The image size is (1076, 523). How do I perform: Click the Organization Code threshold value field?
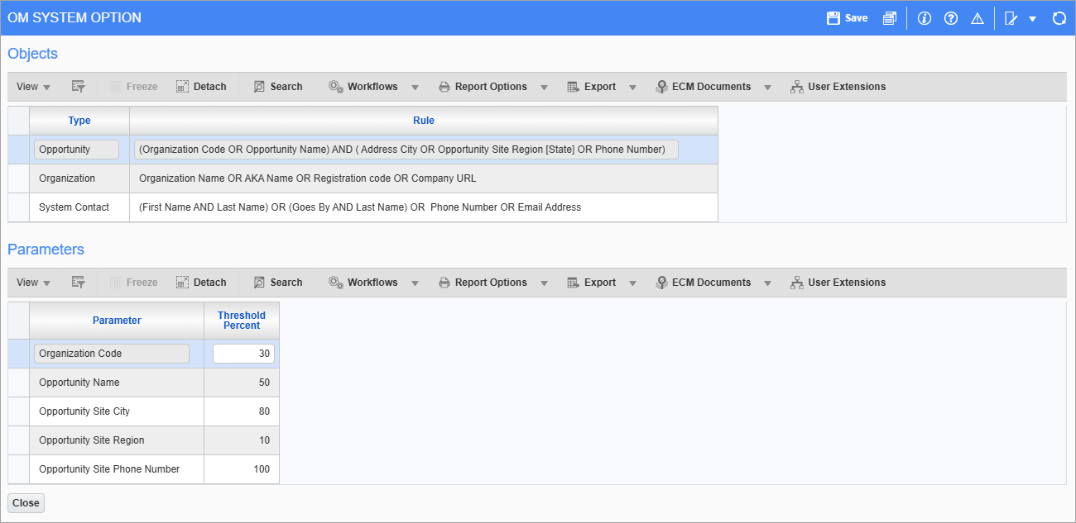pos(243,353)
